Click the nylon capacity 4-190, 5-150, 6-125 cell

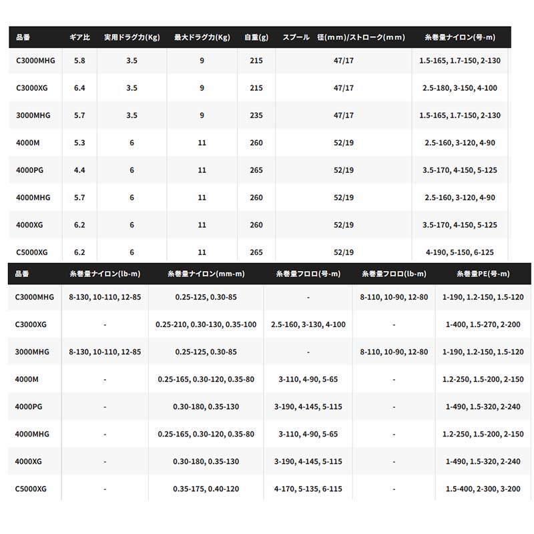click(x=460, y=252)
